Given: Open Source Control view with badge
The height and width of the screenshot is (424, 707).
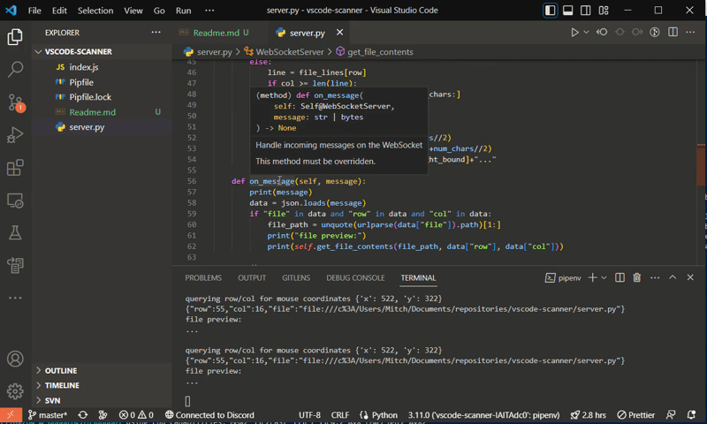Looking at the screenshot, I should click(x=15, y=102).
